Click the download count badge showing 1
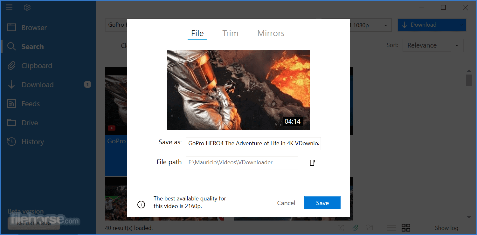 [x=87, y=84]
